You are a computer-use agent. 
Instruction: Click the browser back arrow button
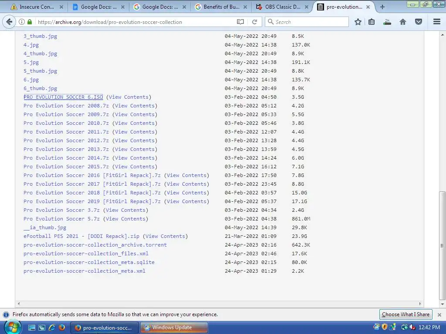pyautogui.click(x=9, y=22)
